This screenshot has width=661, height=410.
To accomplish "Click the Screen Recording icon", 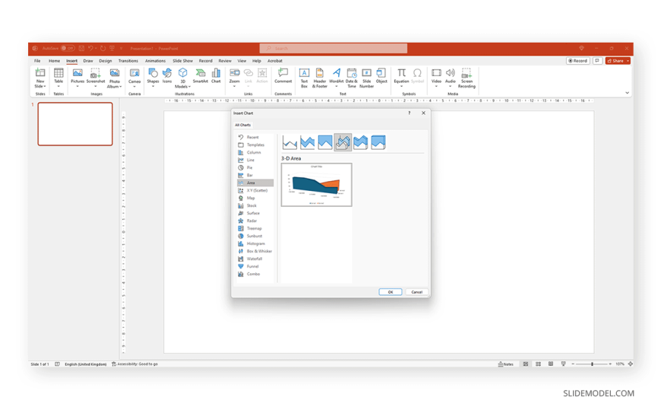I will coord(466,76).
